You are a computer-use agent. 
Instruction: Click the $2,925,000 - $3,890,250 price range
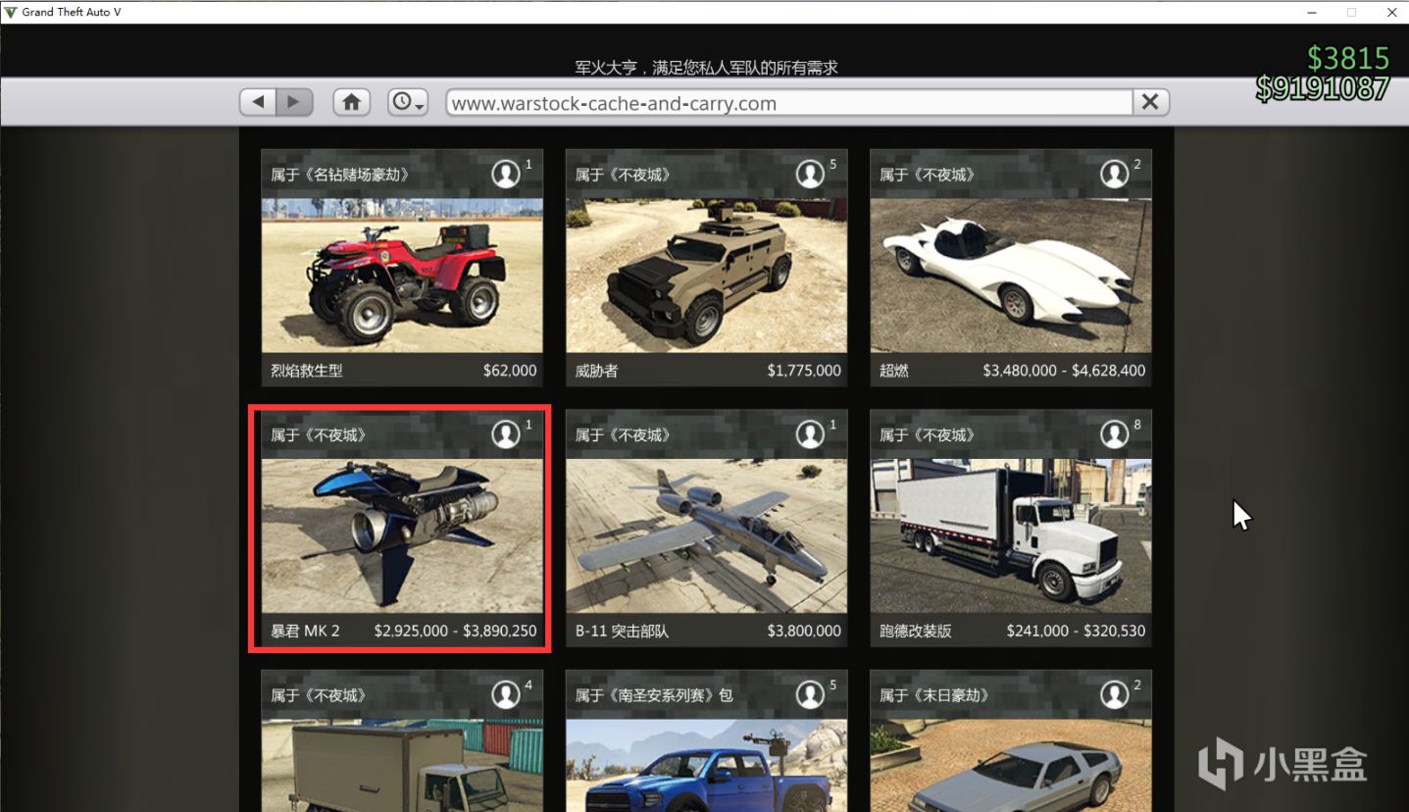(456, 631)
